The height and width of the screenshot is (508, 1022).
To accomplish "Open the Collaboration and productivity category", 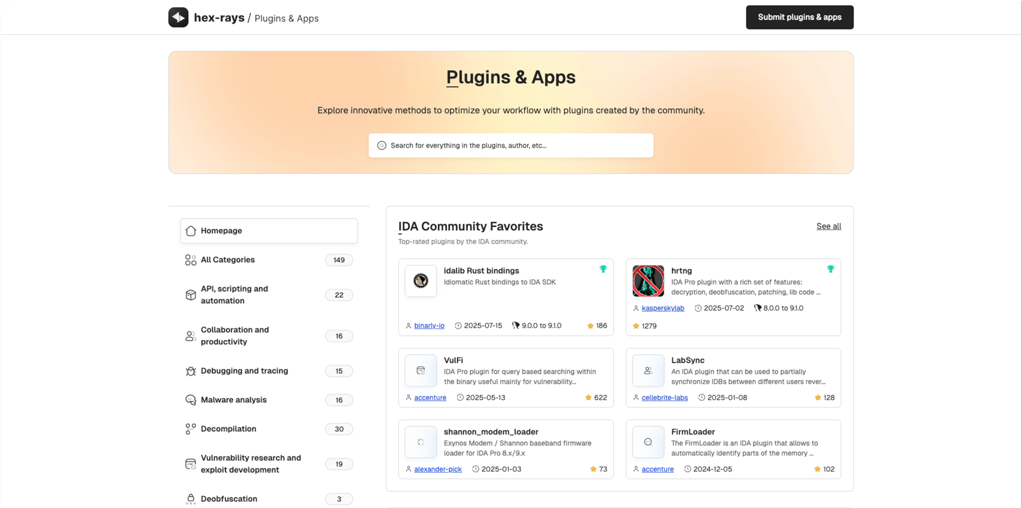I will point(235,335).
